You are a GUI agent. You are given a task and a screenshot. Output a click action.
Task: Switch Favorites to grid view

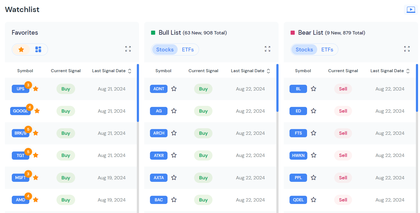pos(38,49)
